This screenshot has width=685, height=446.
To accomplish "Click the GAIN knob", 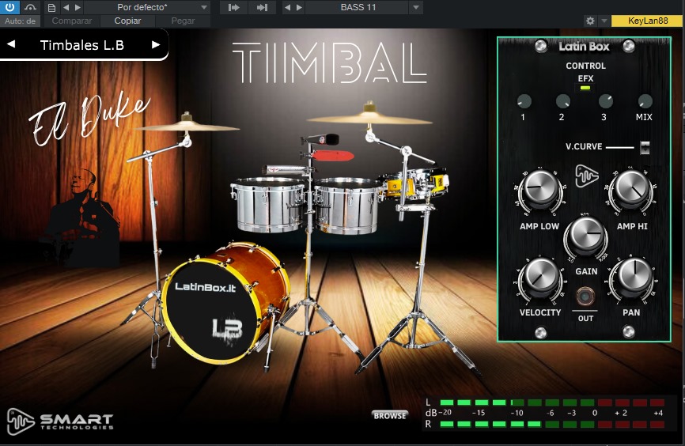I will point(585,236).
